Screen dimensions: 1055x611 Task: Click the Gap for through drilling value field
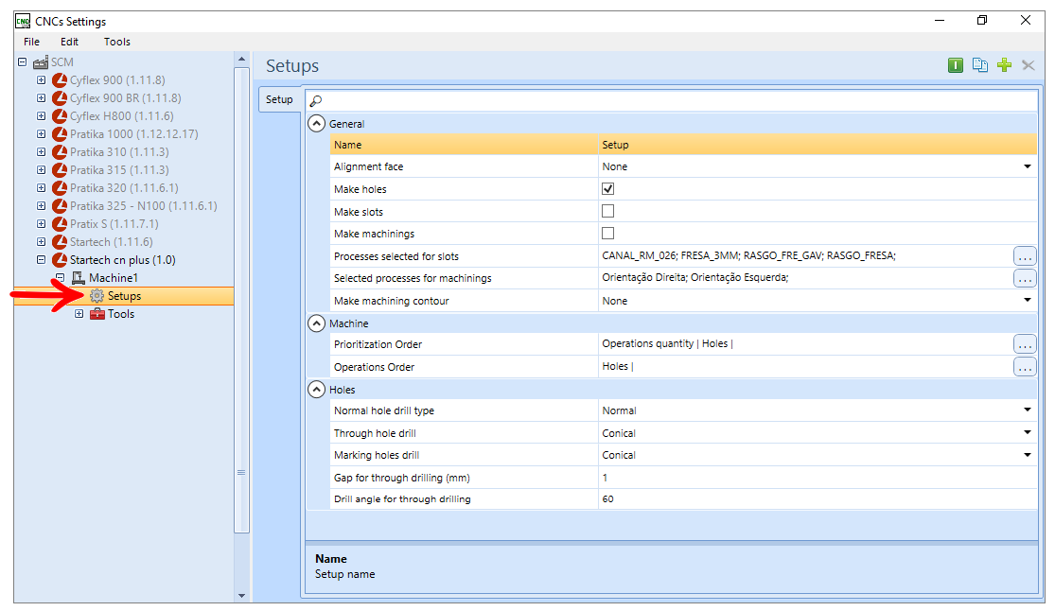point(818,478)
